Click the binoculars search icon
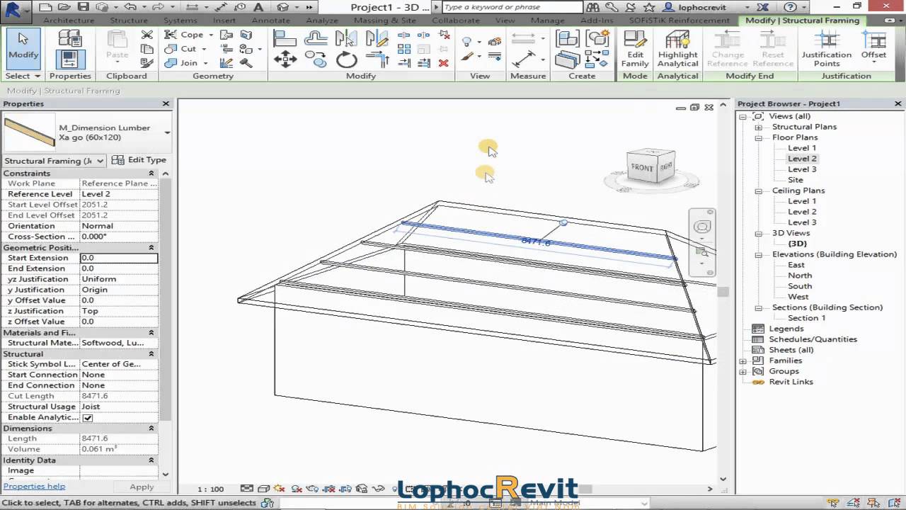Image resolution: width=906 pixels, height=510 pixels. (x=593, y=7)
